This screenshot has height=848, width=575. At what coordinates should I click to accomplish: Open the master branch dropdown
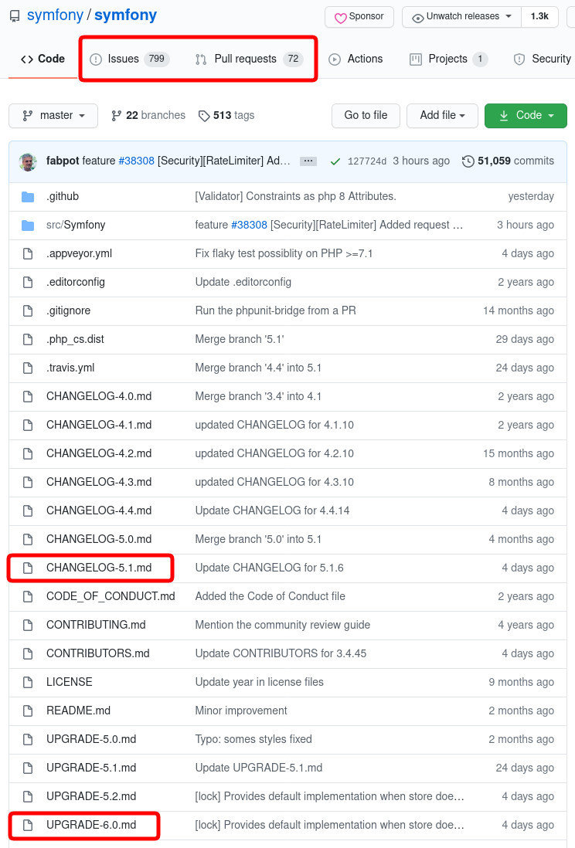53,116
